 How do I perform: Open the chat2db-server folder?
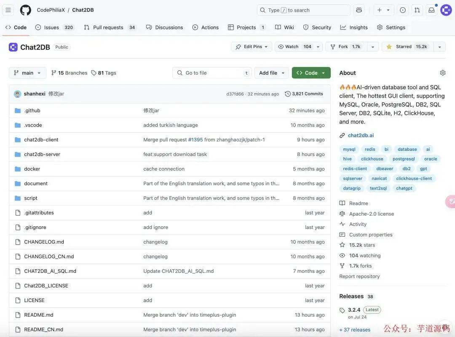click(x=42, y=155)
